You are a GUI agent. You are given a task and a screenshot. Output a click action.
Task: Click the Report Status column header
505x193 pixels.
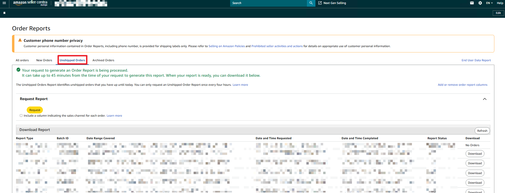click(x=437, y=138)
